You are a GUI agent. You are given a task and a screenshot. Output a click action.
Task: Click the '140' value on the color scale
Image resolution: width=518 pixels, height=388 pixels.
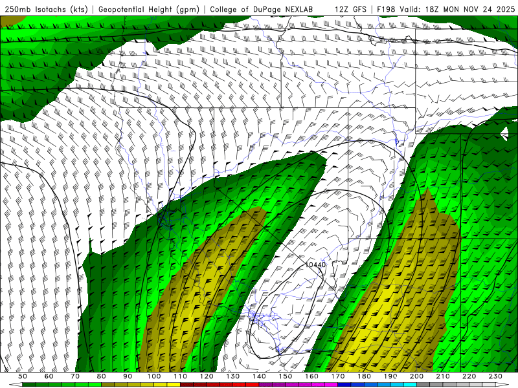click(259, 376)
